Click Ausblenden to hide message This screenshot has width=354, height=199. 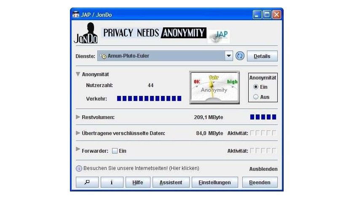pyautogui.click(x=263, y=169)
